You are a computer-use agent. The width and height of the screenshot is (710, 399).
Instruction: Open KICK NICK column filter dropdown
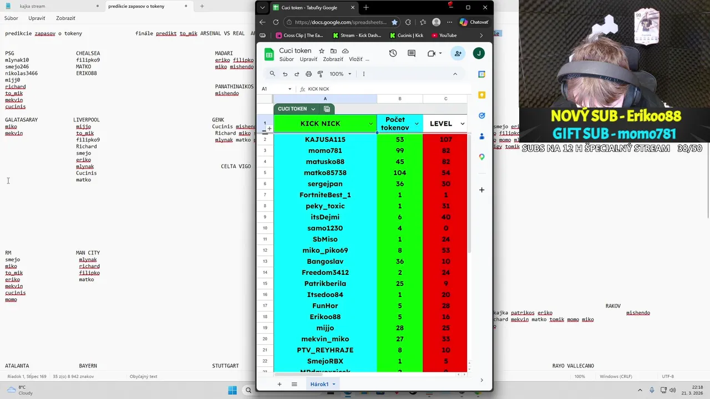point(371,124)
